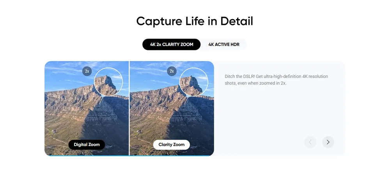Click the Ditch the DSLR description text
Screen dimensions: 390x184
[277, 80]
